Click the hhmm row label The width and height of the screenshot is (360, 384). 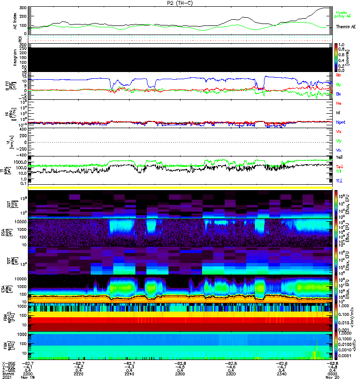[x=8, y=374]
